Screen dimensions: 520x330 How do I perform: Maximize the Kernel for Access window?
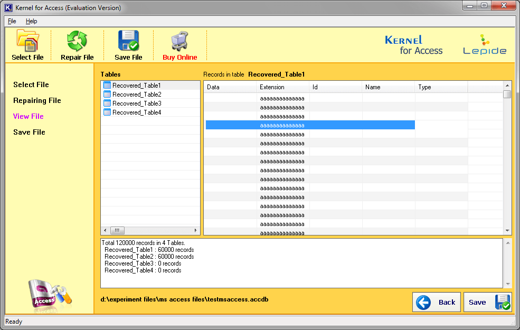point(484,6)
